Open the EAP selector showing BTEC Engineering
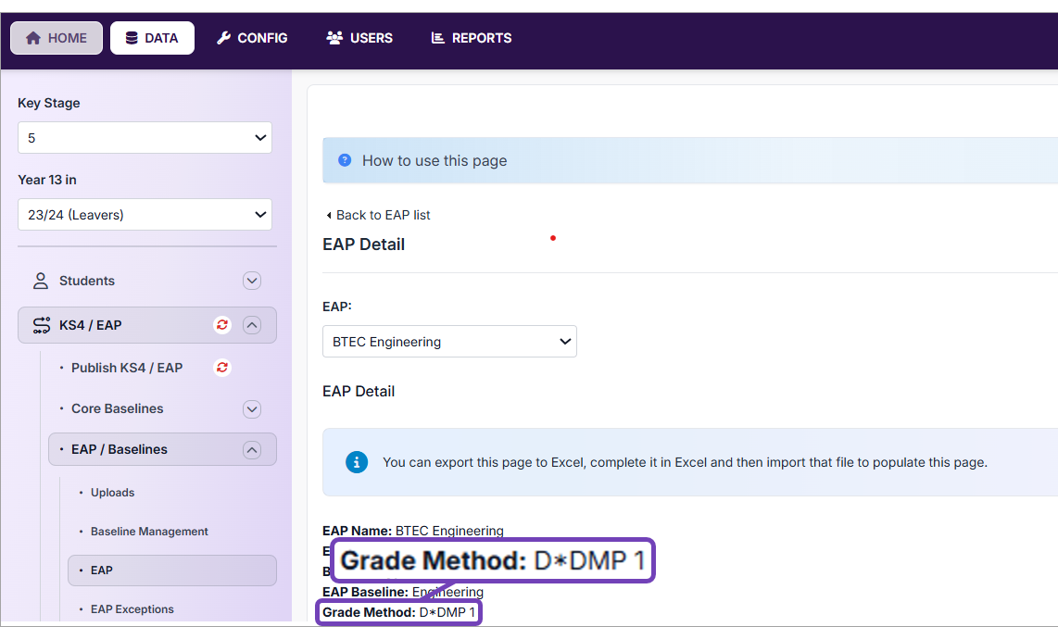 (x=449, y=342)
